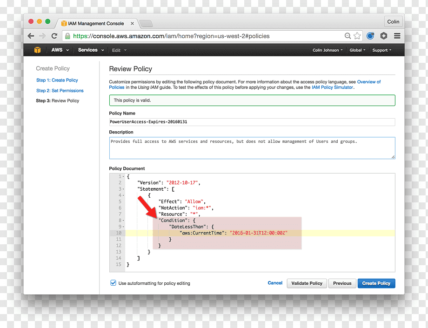Image resolution: width=428 pixels, height=328 pixels.
Task: Collapse the Statement fold on line 3
Action: (123, 189)
